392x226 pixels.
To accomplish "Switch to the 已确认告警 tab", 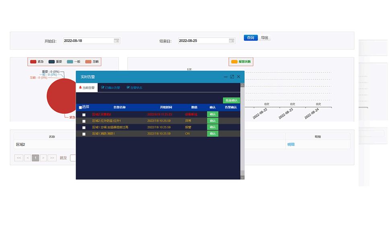I will (111, 88).
